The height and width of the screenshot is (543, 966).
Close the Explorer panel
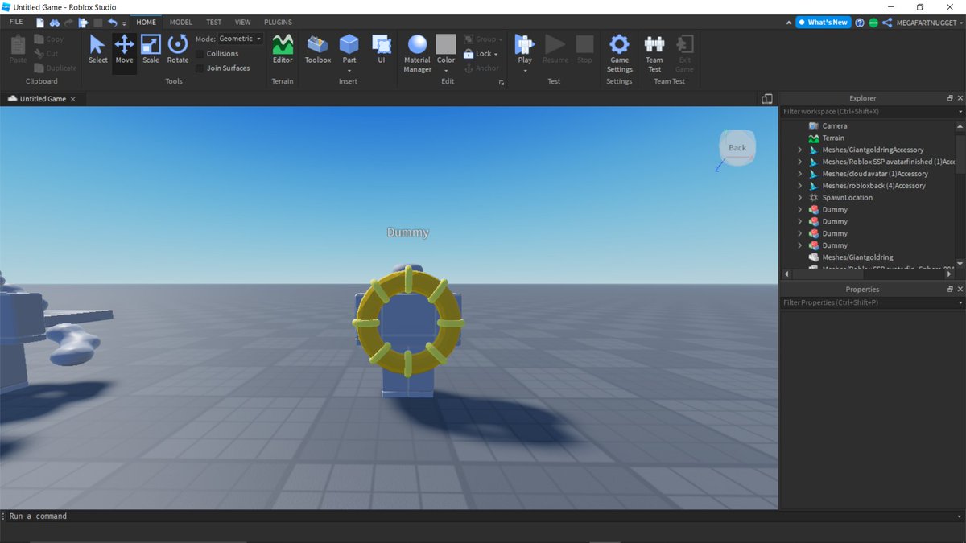960,98
